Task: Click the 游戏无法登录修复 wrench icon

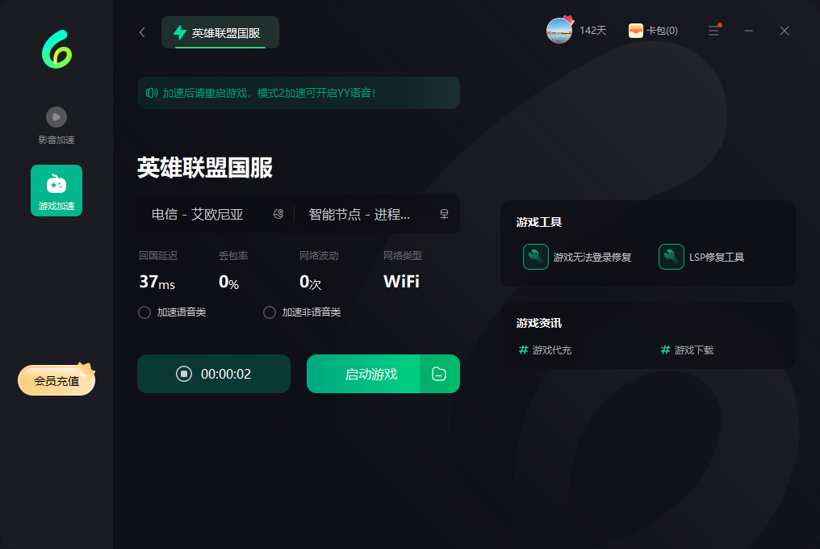Action: point(536,257)
